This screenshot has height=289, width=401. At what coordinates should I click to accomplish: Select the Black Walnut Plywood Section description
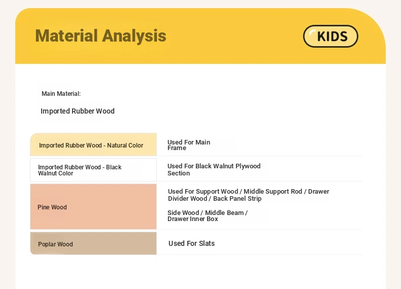[214, 170]
